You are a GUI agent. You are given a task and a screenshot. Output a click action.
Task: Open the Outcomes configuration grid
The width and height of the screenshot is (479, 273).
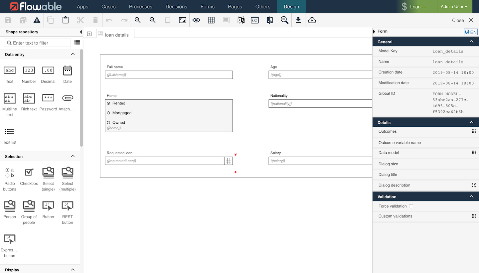tap(474, 131)
